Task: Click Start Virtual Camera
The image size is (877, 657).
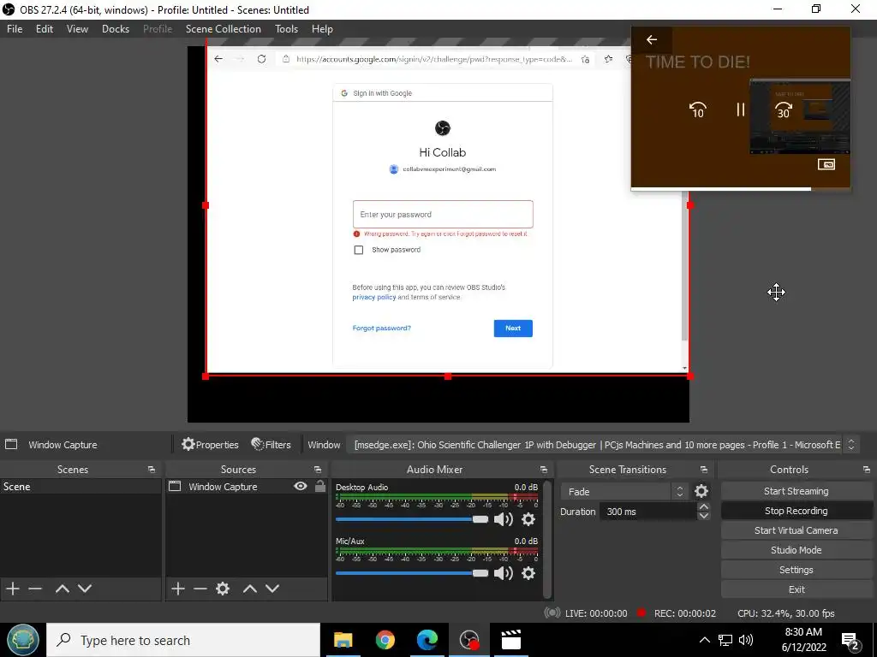Action: (796, 530)
